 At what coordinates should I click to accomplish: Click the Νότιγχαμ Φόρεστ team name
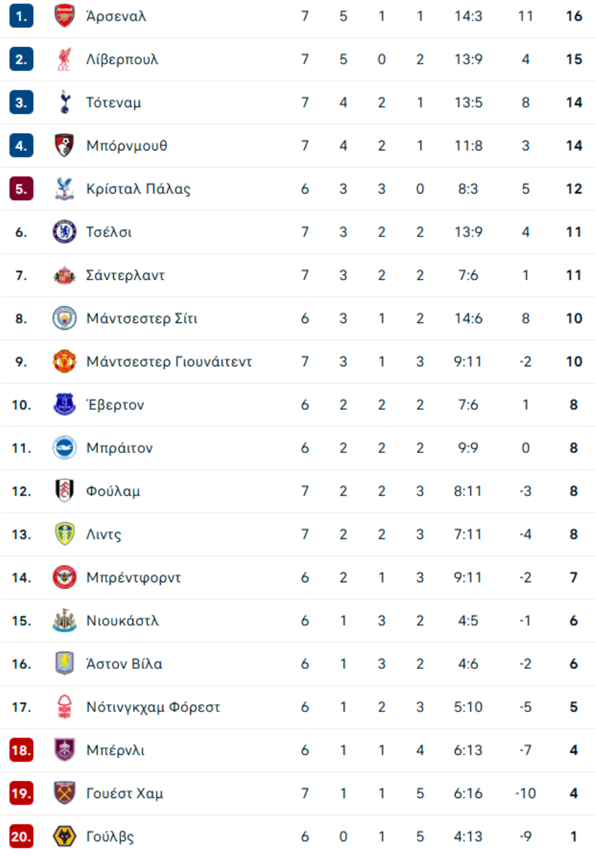[153, 707]
